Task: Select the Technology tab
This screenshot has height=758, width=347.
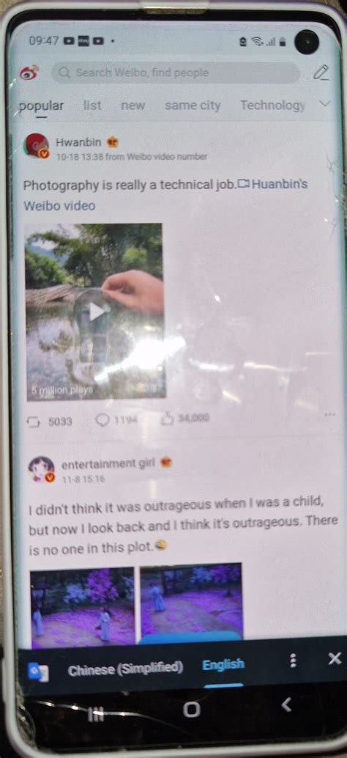Action: tap(272, 105)
